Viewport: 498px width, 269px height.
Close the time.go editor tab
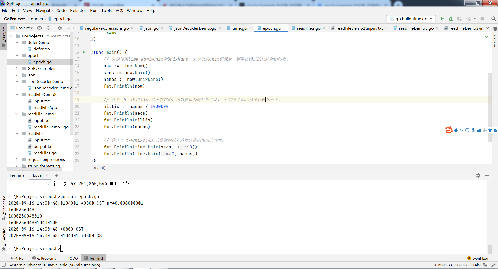[250, 28]
